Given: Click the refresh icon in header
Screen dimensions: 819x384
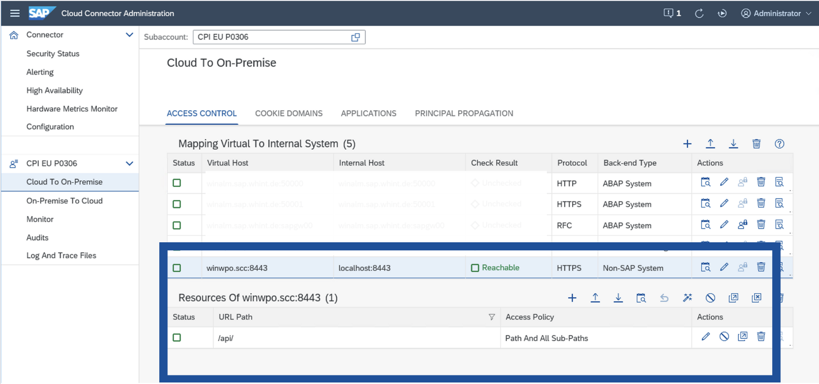Looking at the screenshot, I should pos(699,14).
